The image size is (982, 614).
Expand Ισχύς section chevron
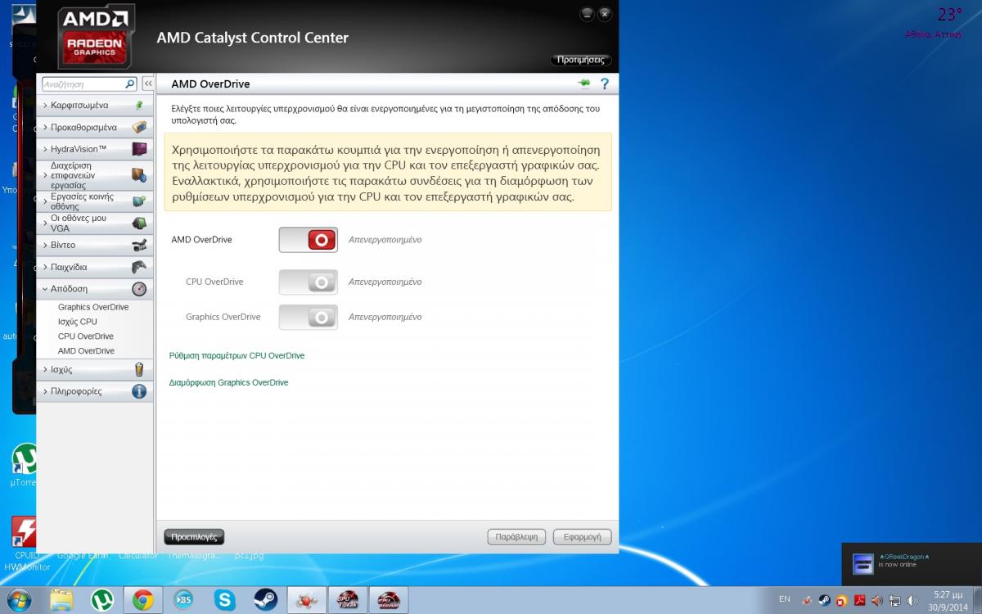(45, 370)
